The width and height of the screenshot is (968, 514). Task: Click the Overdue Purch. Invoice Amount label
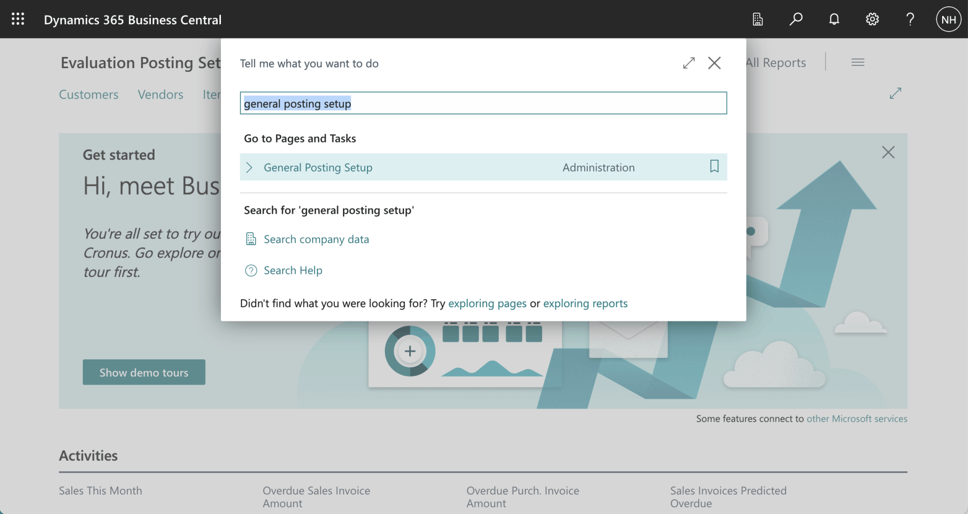point(522,497)
